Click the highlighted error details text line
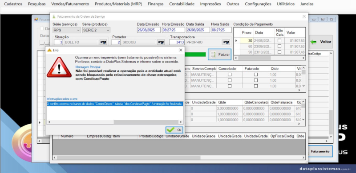The width and height of the screenshot is (356, 173). pyautogui.click(x=115, y=104)
